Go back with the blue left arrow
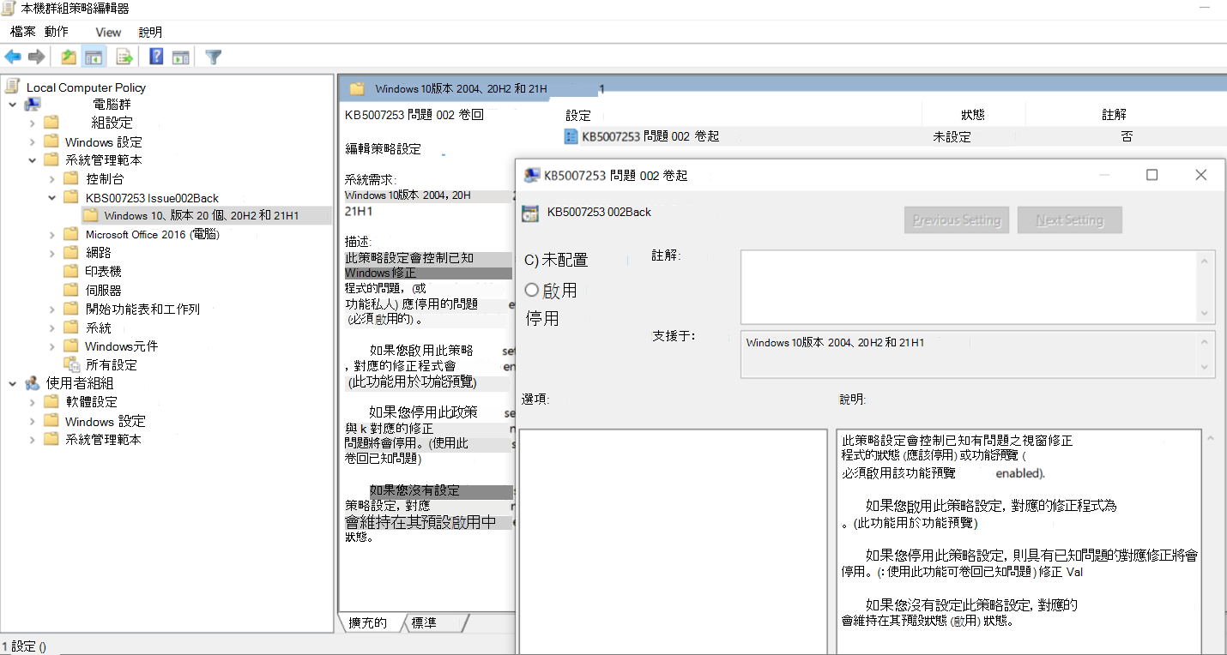The width and height of the screenshot is (1227, 655). (13, 57)
